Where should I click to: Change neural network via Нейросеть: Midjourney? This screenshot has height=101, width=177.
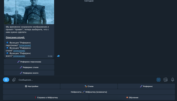point(89,92)
